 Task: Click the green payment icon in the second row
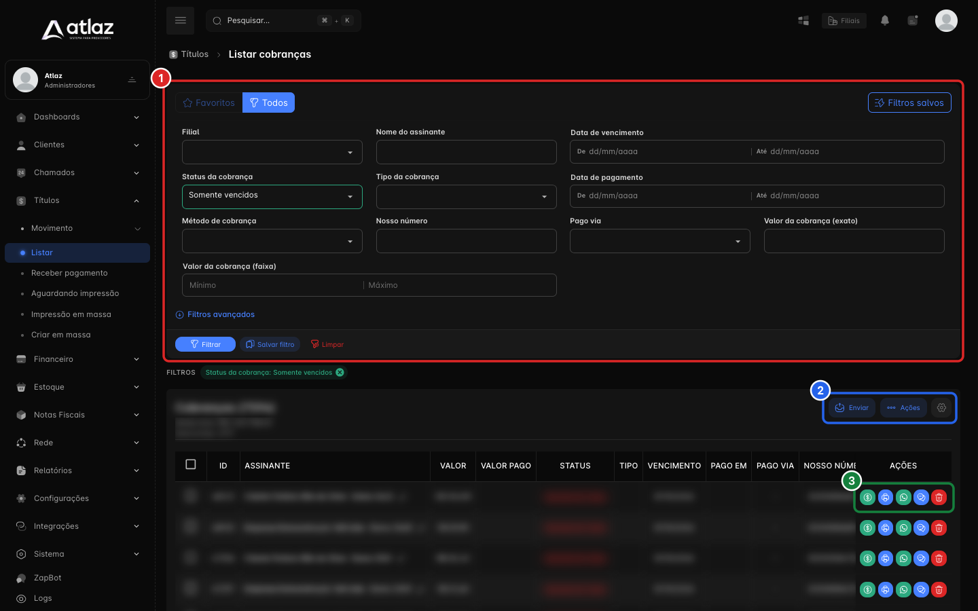click(867, 527)
